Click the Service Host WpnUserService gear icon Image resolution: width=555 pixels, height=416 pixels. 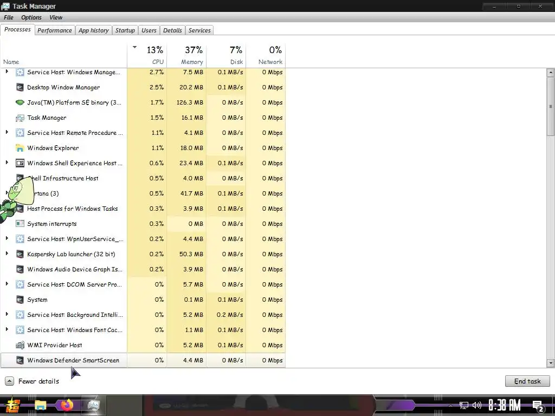coord(20,239)
